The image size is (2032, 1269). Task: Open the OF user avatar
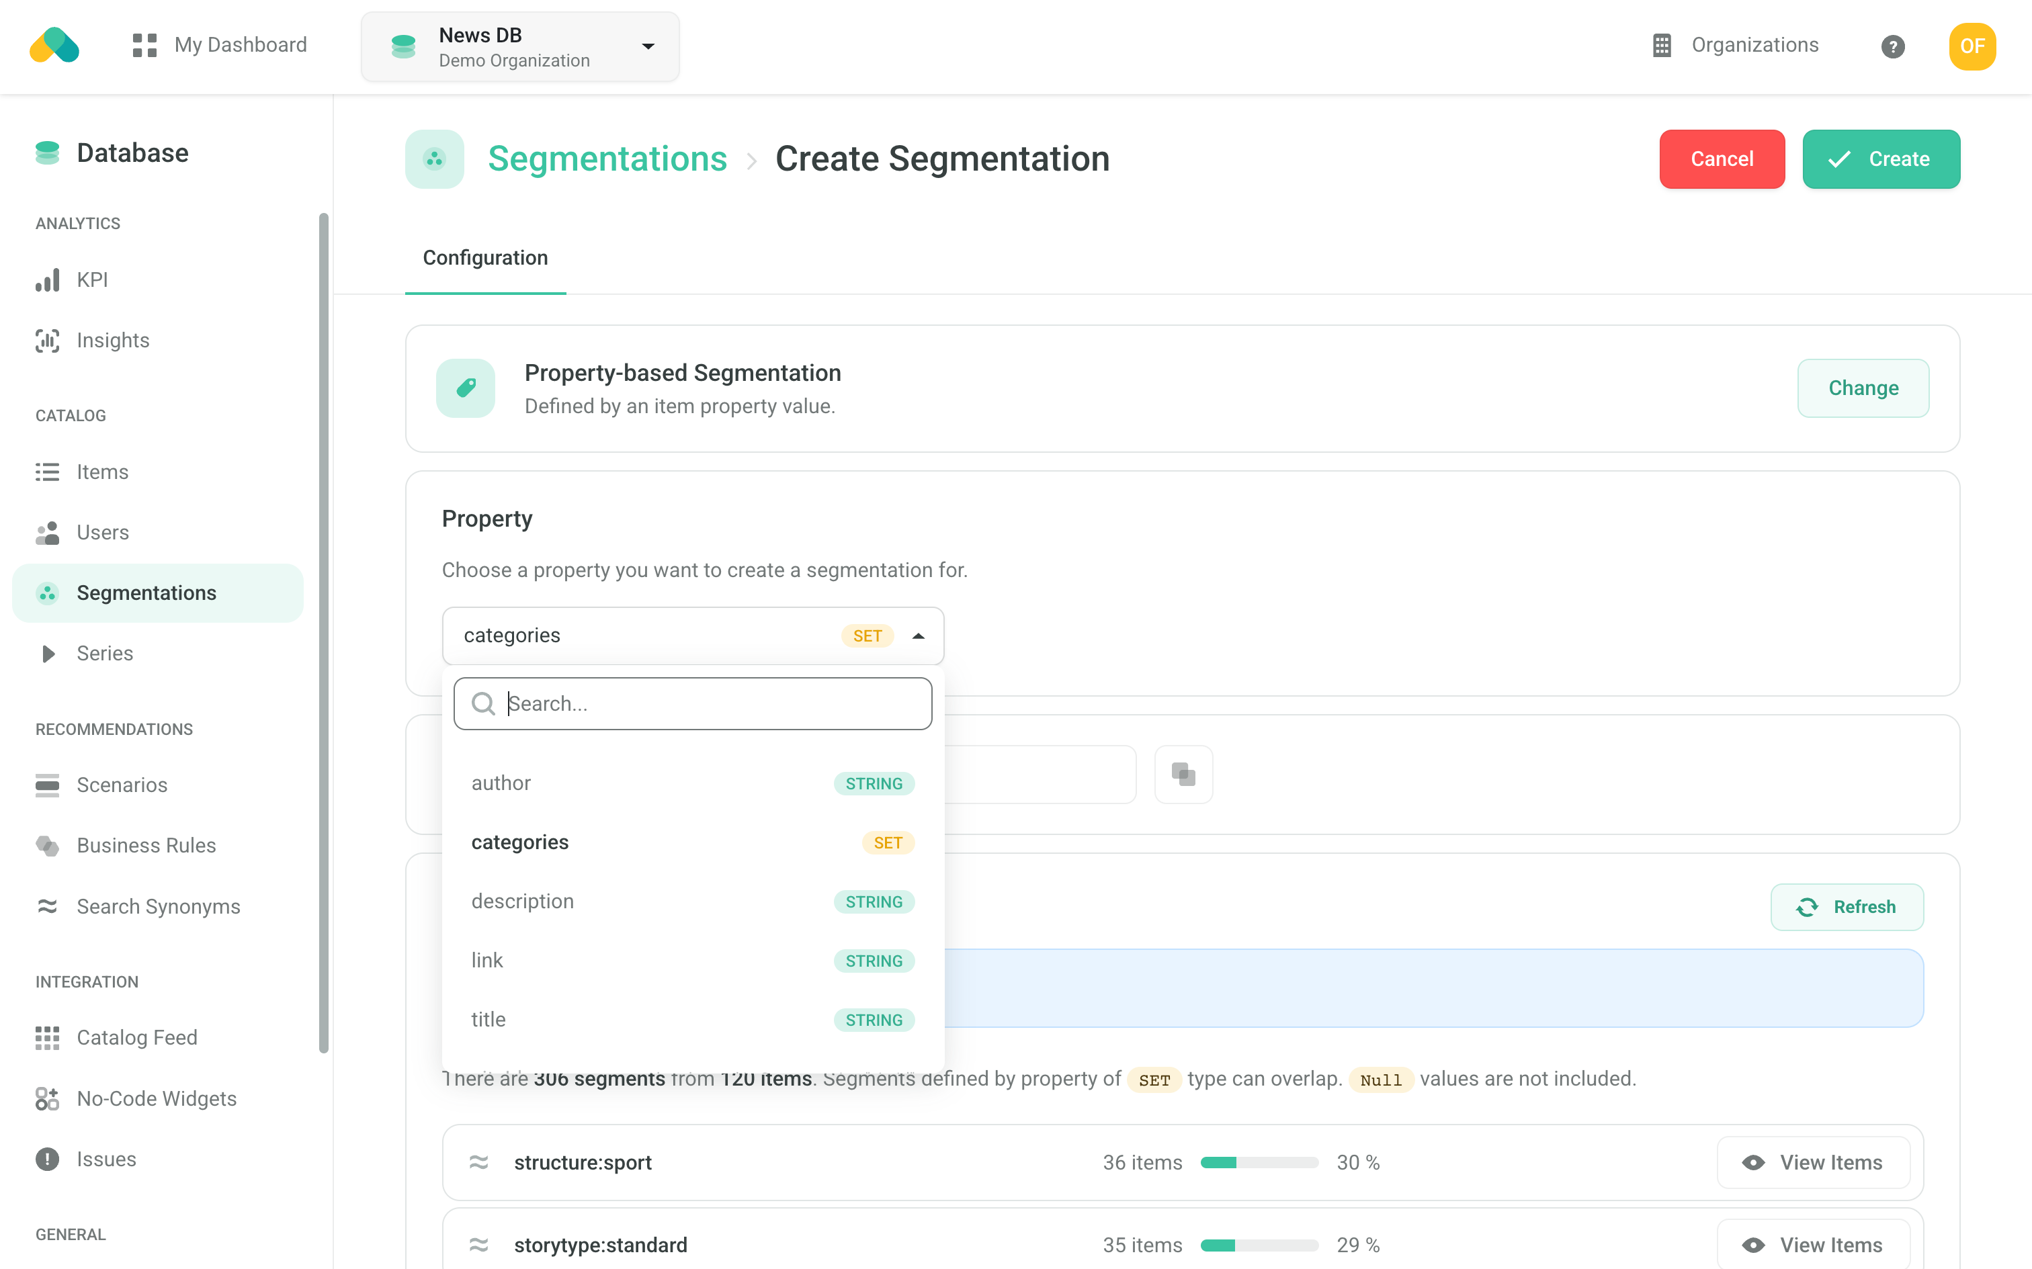tap(1972, 46)
